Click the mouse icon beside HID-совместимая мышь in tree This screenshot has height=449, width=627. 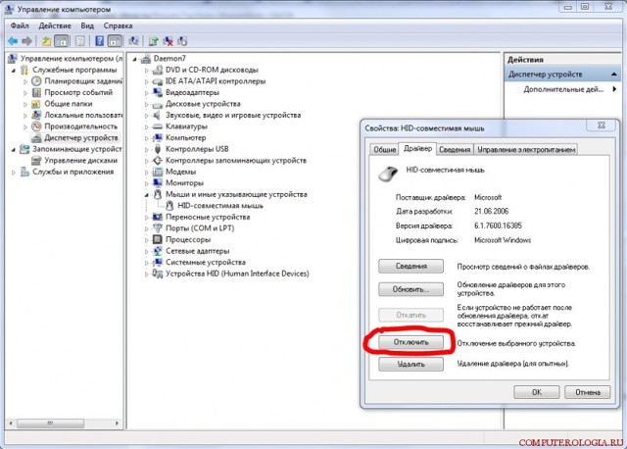pyautogui.click(x=169, y=206)
